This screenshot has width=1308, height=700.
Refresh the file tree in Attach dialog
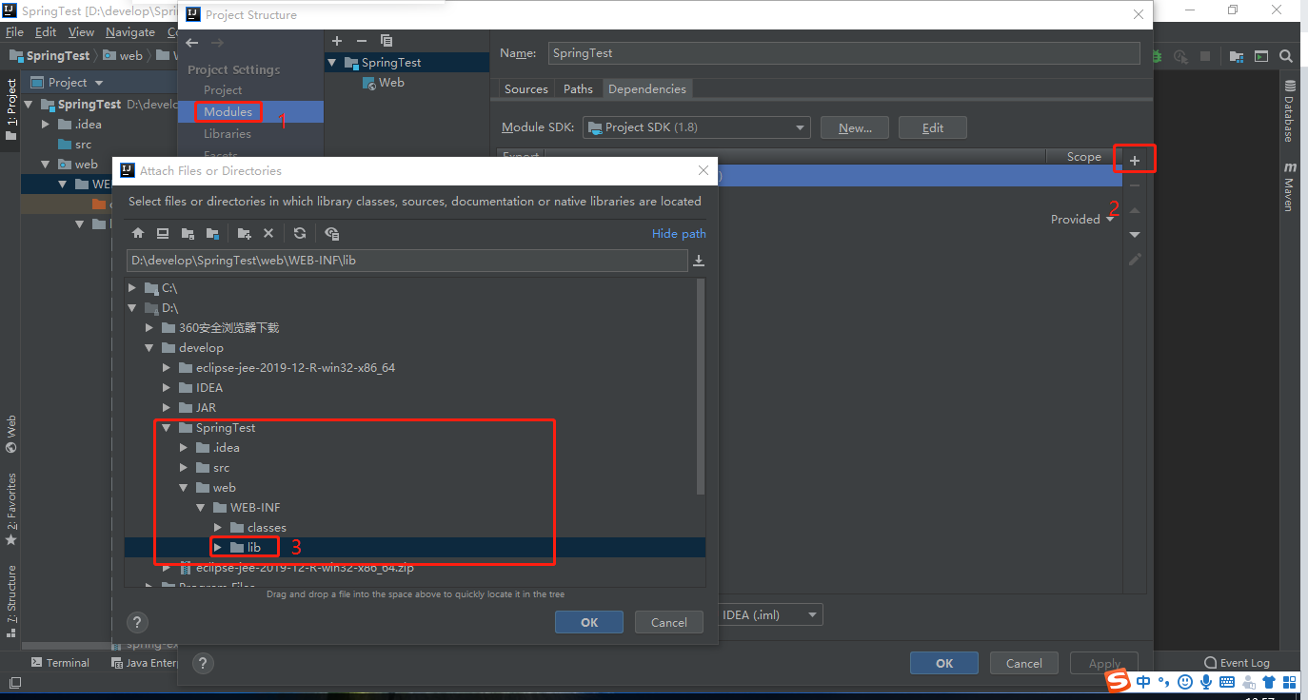pyautogui.click(x=300, y=233)
